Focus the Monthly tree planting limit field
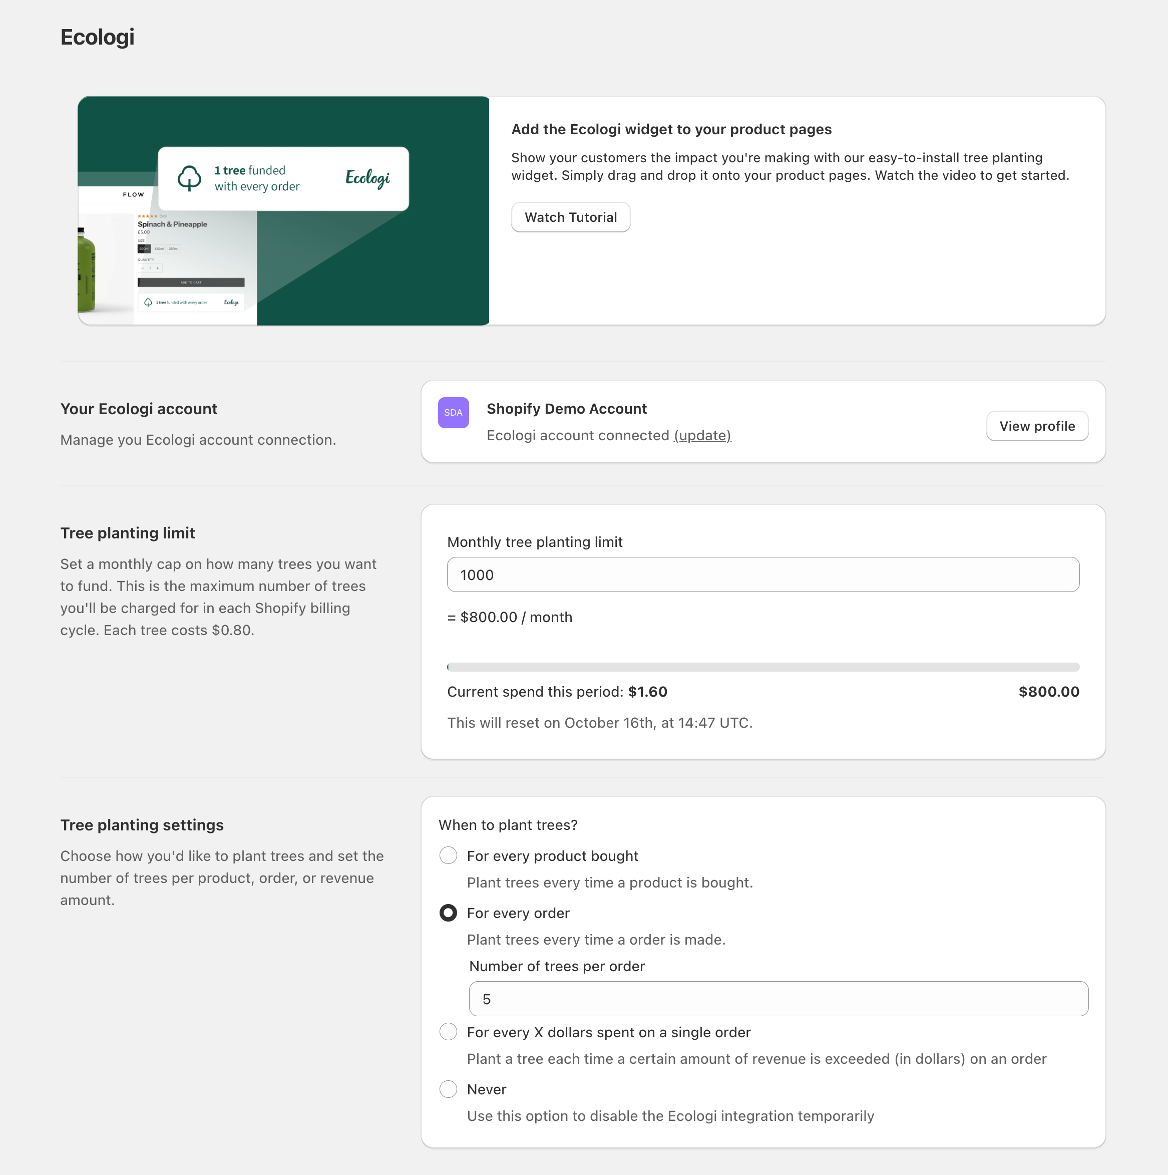This screenshot has width=1168, height=1175. point(762,575)
